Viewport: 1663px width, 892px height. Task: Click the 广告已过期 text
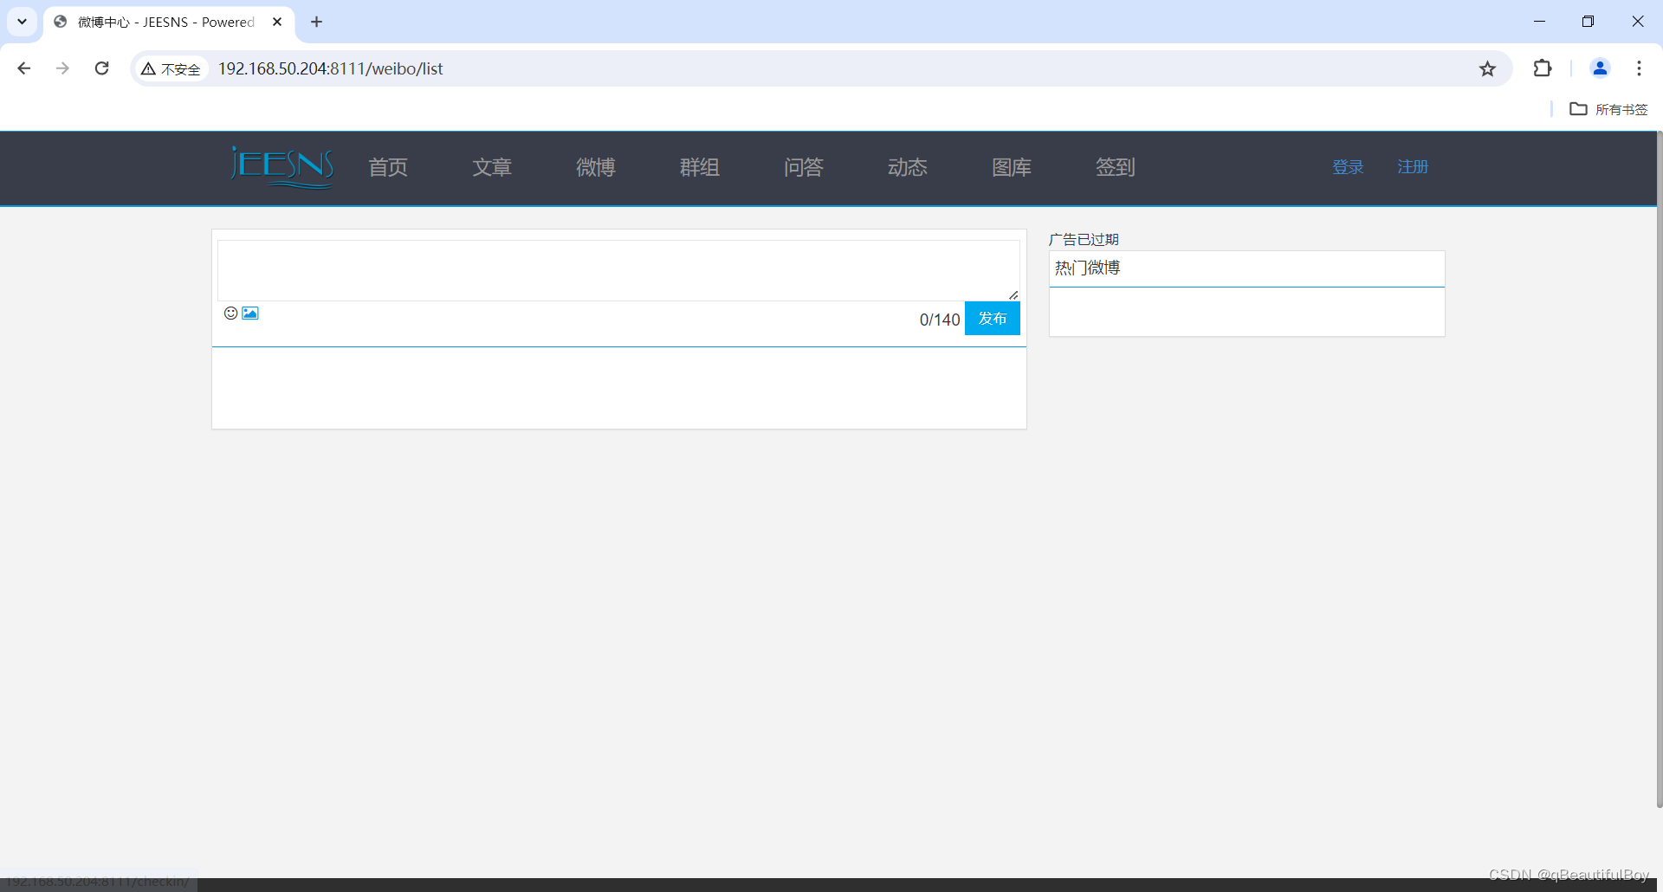1084,240
